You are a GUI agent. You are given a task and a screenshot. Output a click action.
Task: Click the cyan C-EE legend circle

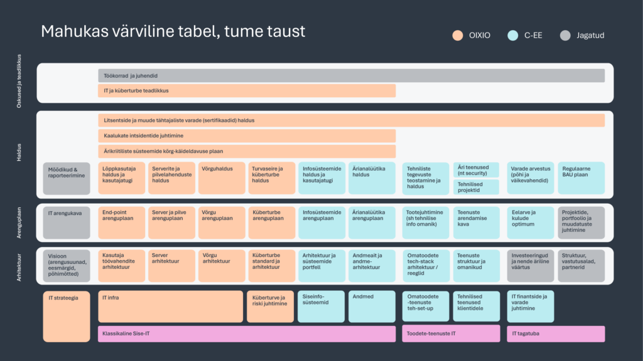(x=513, y=36)
